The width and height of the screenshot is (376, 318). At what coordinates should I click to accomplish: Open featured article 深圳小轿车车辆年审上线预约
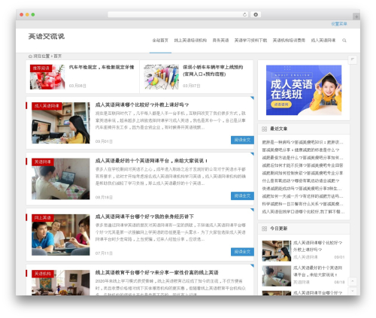213,71
